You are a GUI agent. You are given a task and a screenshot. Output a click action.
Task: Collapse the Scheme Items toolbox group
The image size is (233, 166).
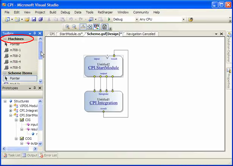coord(5,73)
